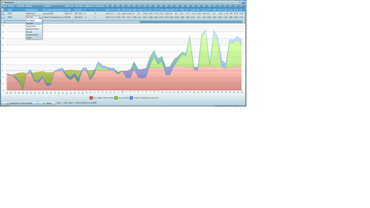The height and width of the screenshot is (208, 370).
Task: Open the Top Pick rating dropdown arrow
Action: click(x=41, y=17)
